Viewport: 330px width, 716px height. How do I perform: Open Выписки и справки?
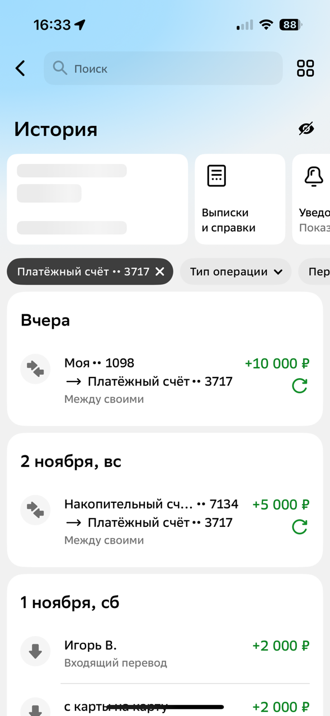point(239,199)
